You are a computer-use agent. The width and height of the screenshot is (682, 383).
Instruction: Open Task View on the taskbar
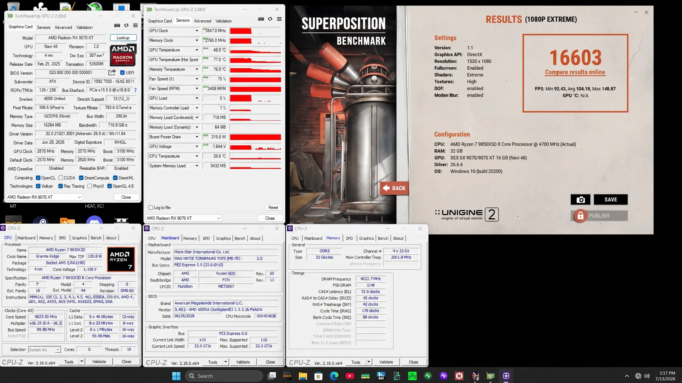272,376
